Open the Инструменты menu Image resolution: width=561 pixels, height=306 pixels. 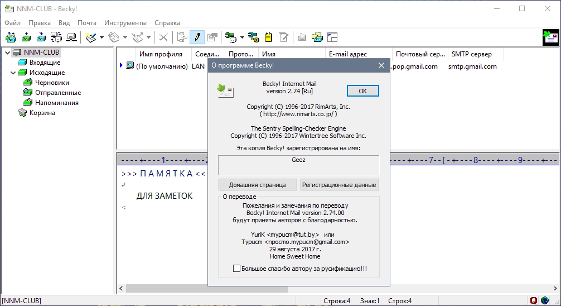coord(125,22)
